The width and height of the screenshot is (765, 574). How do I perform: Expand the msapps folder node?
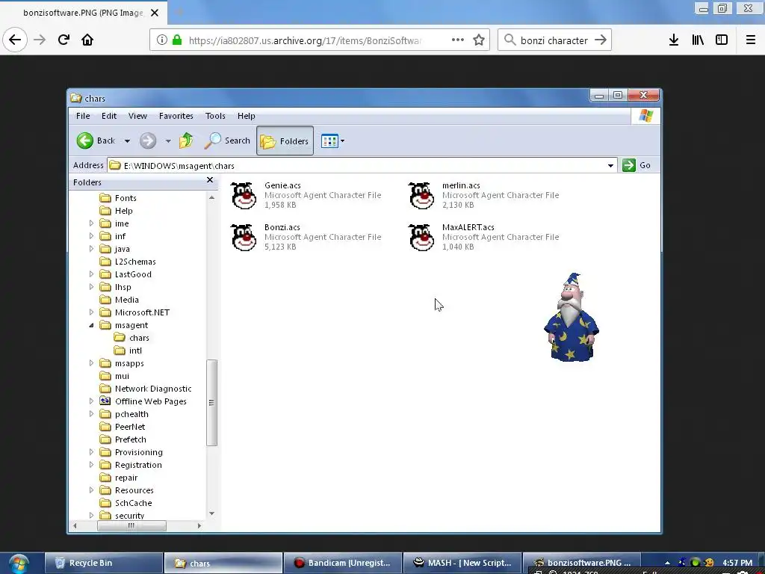91,363
